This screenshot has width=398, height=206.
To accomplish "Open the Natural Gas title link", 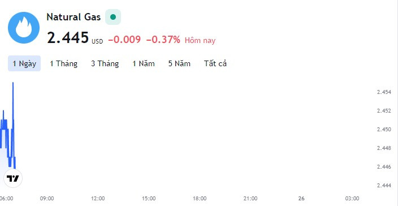I will point(73,17).
